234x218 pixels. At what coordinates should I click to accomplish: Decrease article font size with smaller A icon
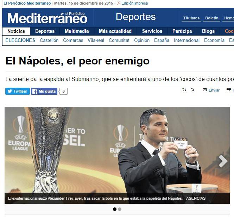(193, 90)
